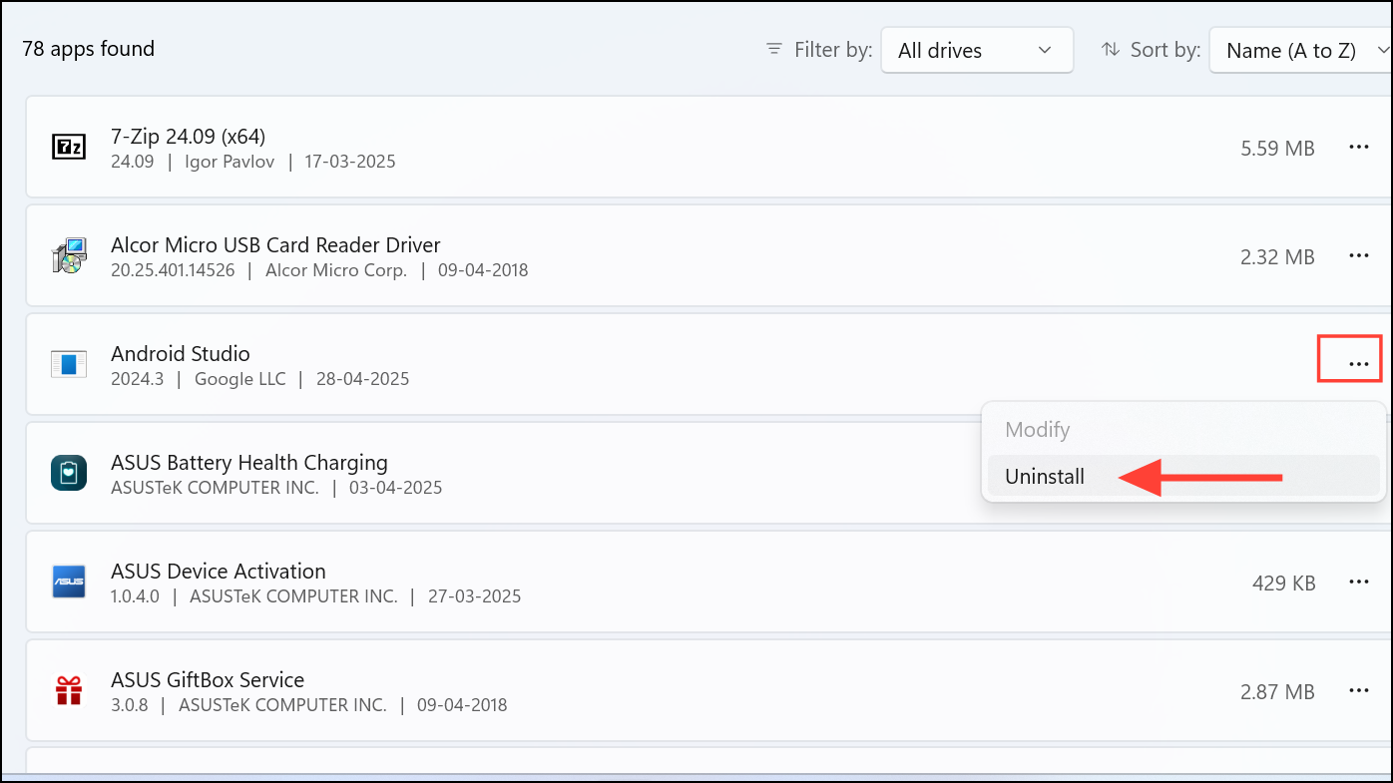Viewport: 1393px width, 783px height.
Task: Click the 2.32 MB size value
Action: [x=1277, y=257]
